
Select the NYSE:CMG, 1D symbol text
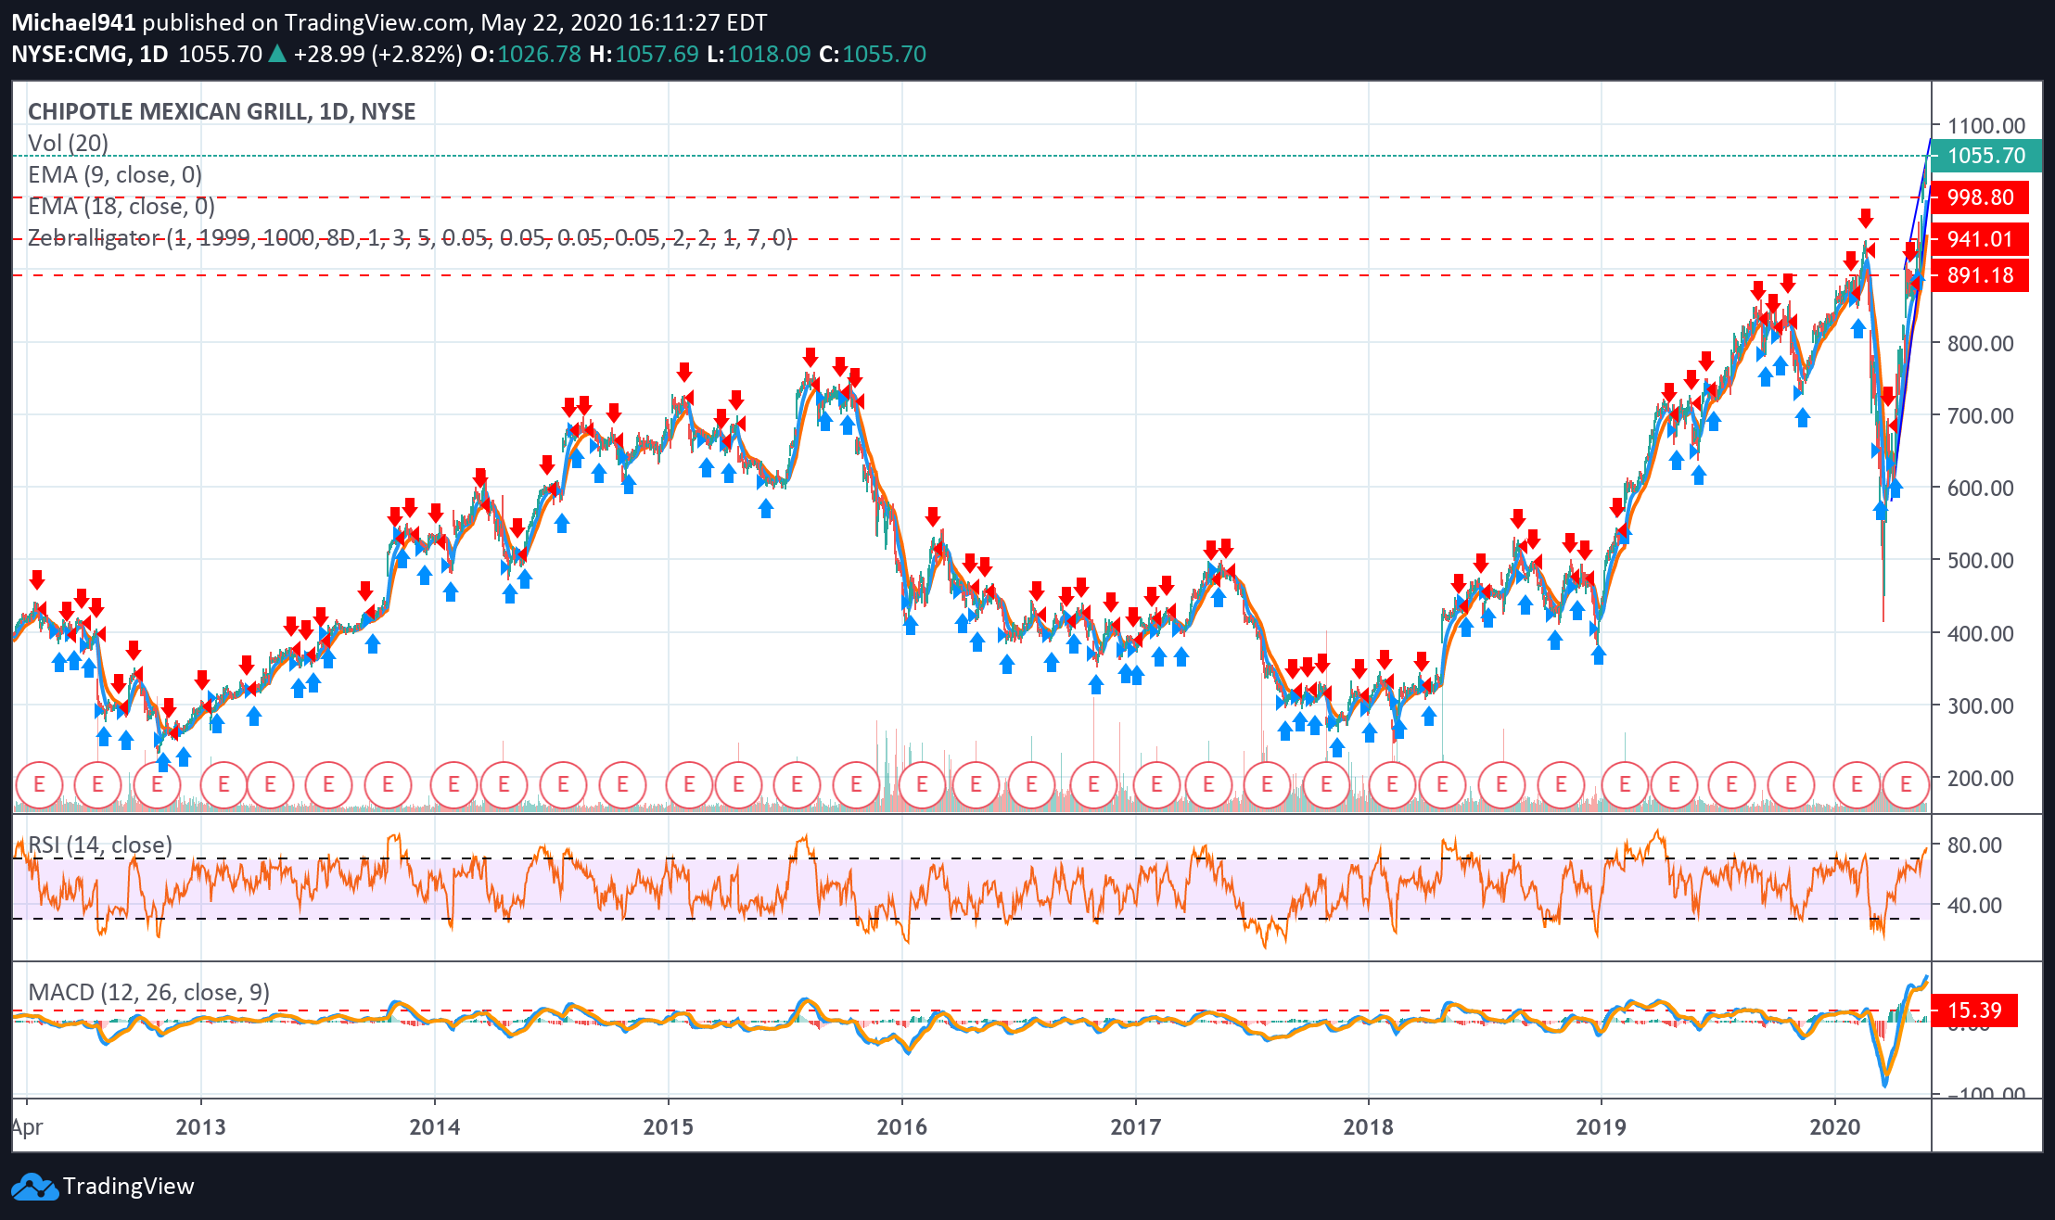90,54
